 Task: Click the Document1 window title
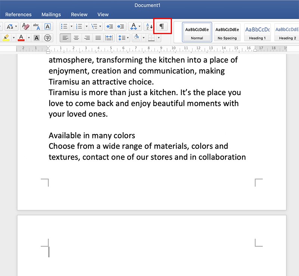(147, 5)
